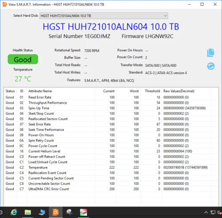Sort by the ID column header

[22, 91]
